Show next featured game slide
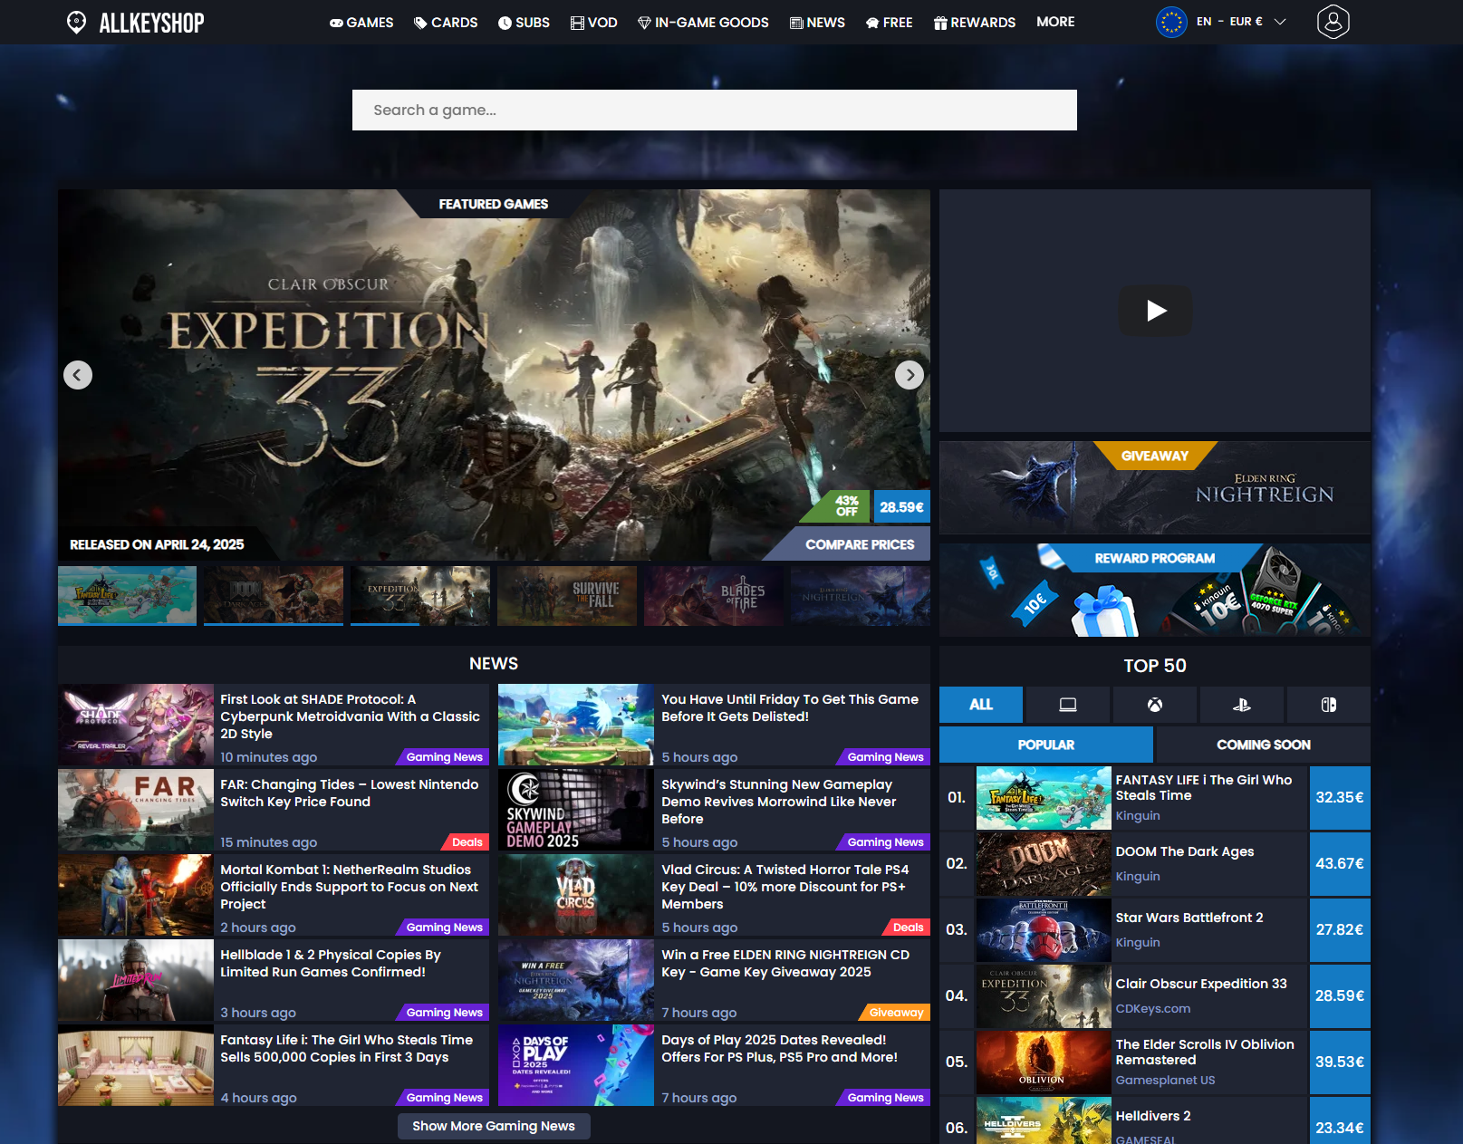This screenshot has width=1463, height=1144. [910, 375]
